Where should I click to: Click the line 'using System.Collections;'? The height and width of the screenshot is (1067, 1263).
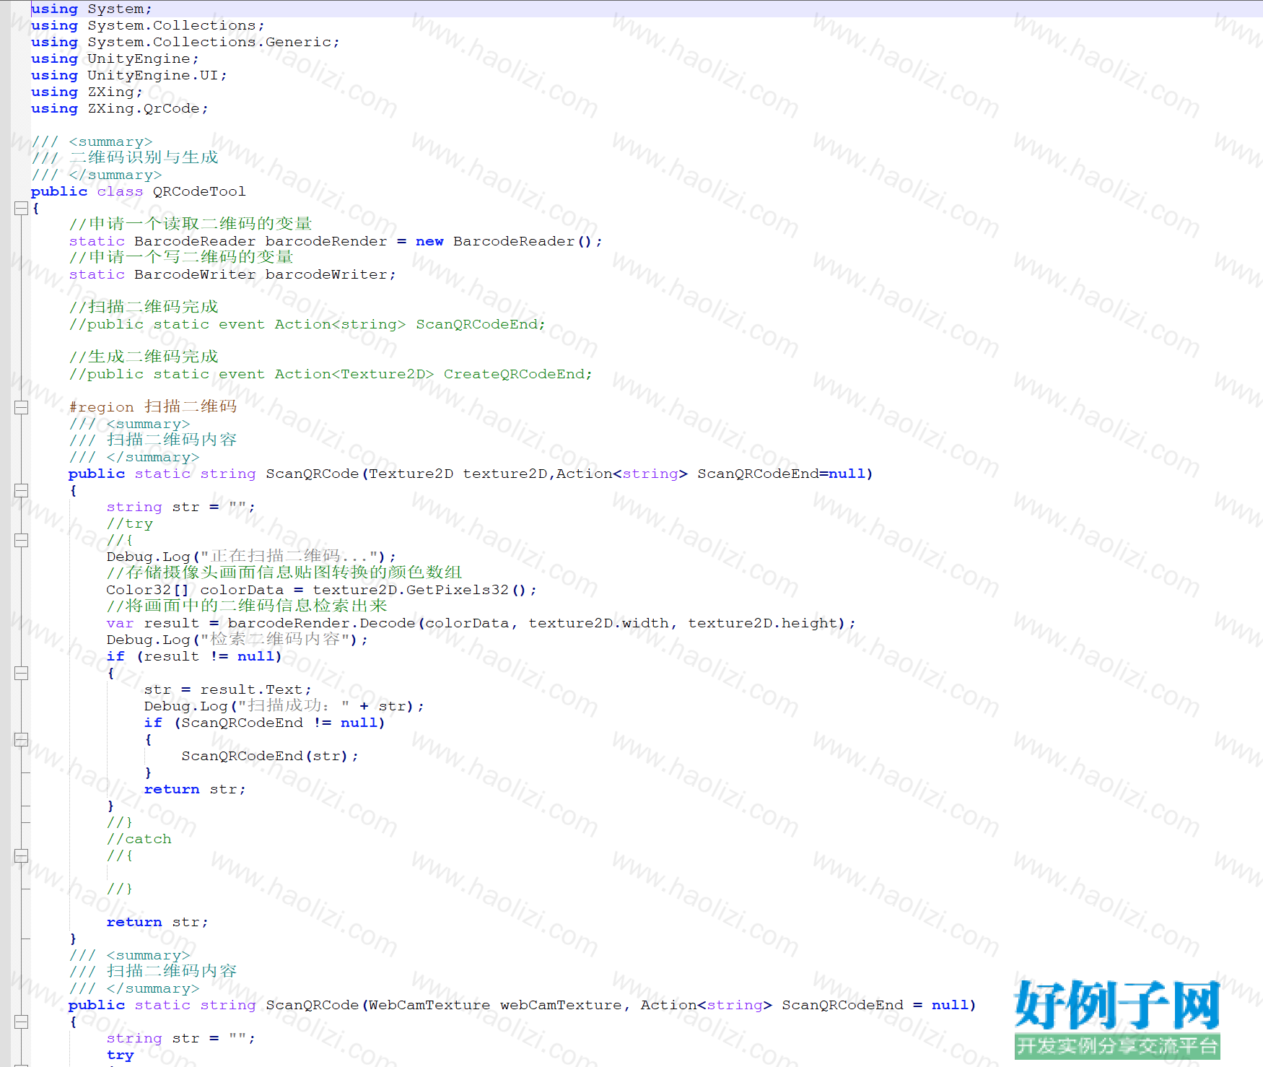pyautogui.click(x=148, y=25)
